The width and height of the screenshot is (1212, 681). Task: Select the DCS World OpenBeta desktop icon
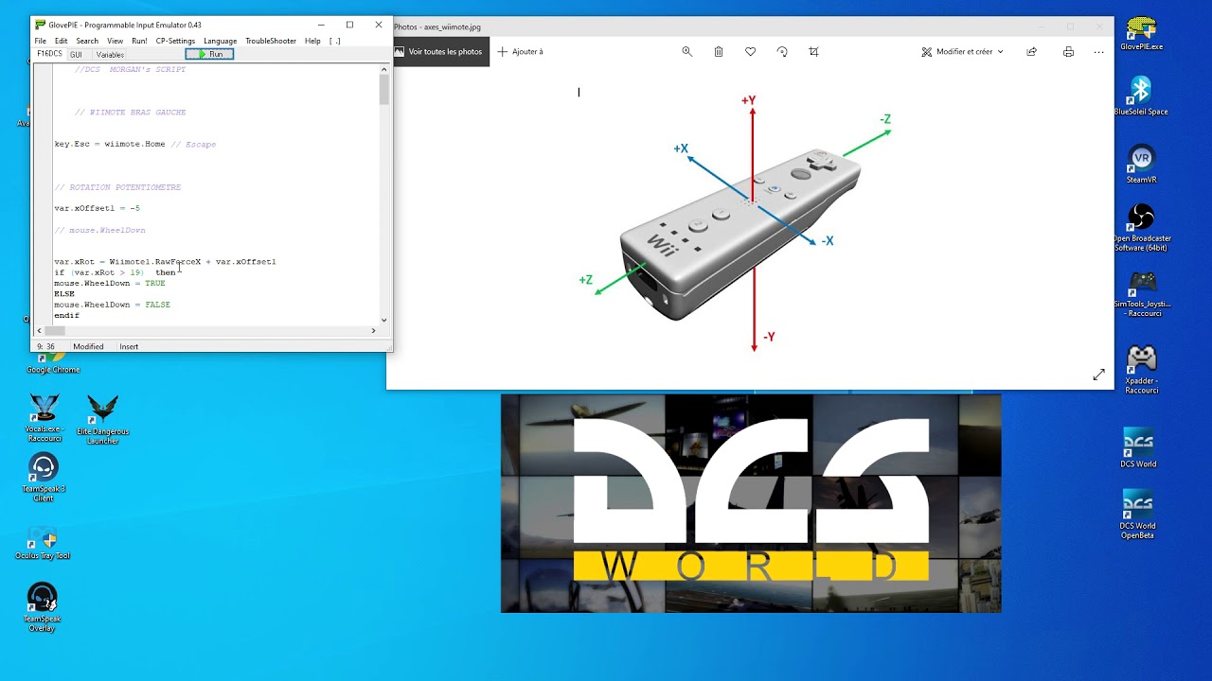pyautogui.click(x=1137, y=515)
